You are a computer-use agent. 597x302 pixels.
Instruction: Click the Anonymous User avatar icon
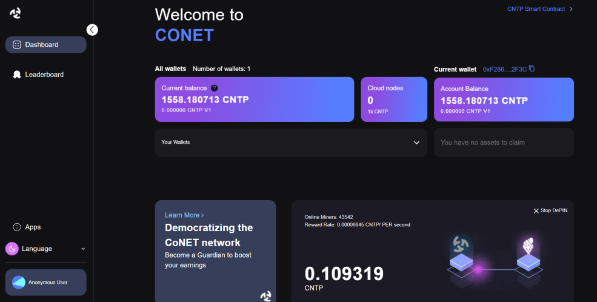click(x=19, y=282)
